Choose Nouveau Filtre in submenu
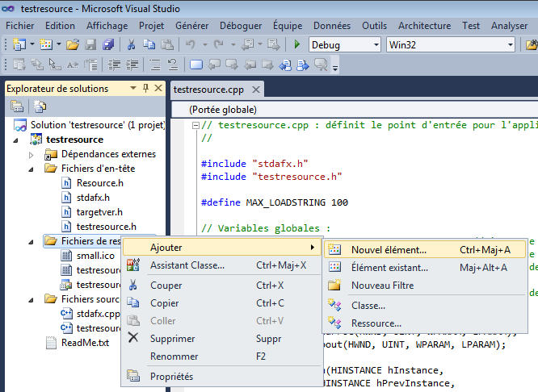The image size is (538, 392). click(424, 286)
